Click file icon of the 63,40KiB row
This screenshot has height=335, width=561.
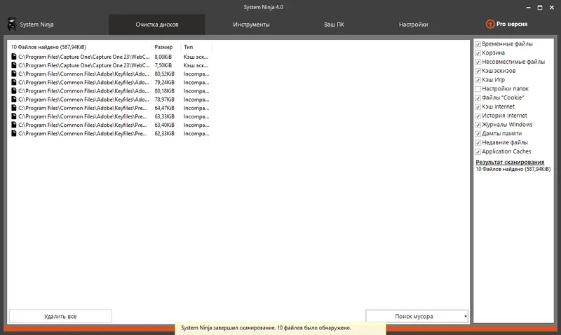pos(13,125)
